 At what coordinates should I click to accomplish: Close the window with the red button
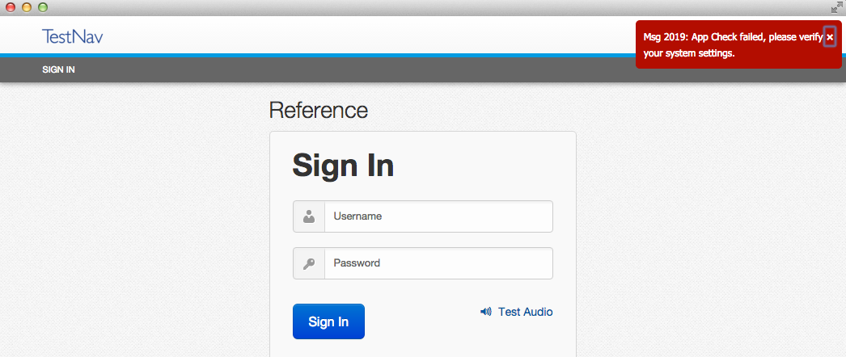coord(11,7)
